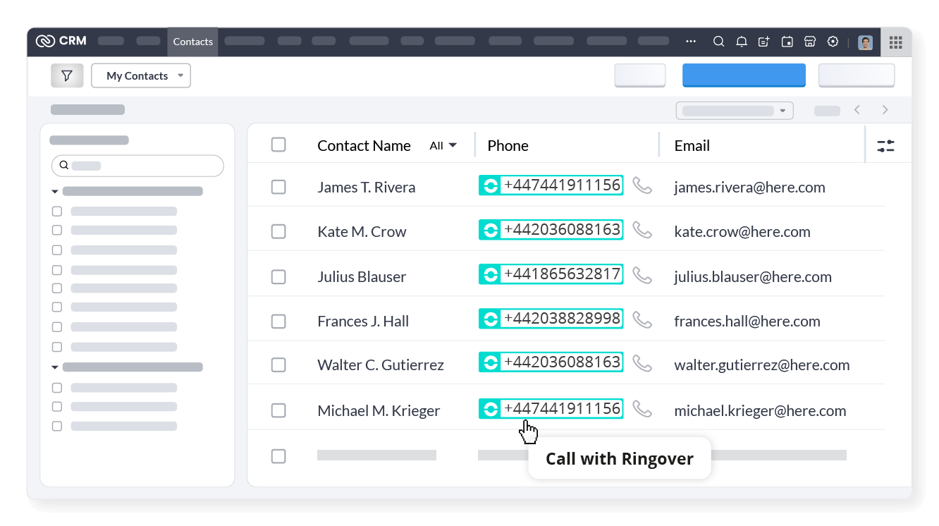Open the apps grid launcher
Image resolution: width=939 pixels, height=526 pixels.
pyautogui.click(x=895, y=42)
